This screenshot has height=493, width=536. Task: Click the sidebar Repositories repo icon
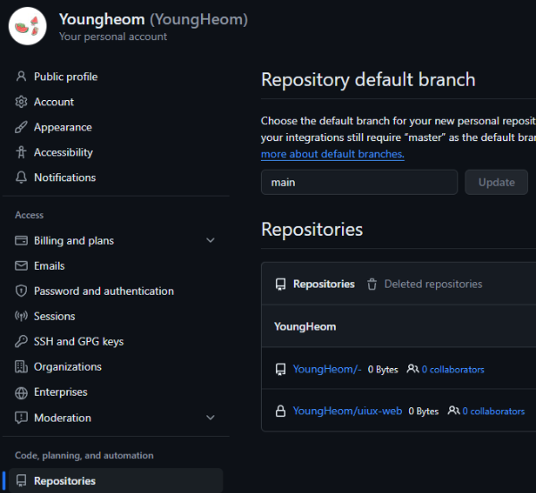[x=21, y=480]
